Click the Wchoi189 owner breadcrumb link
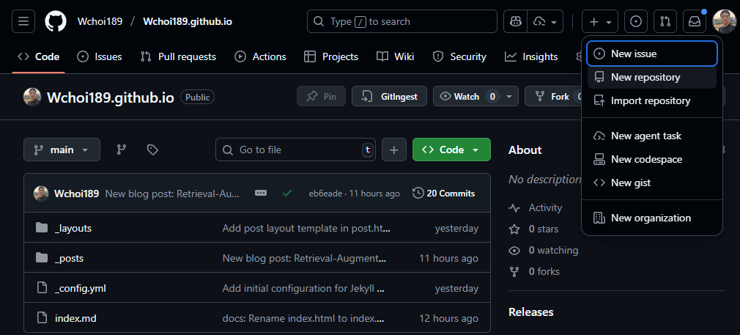Viewport: 740px width, 335px height. [x=100, y=21]
